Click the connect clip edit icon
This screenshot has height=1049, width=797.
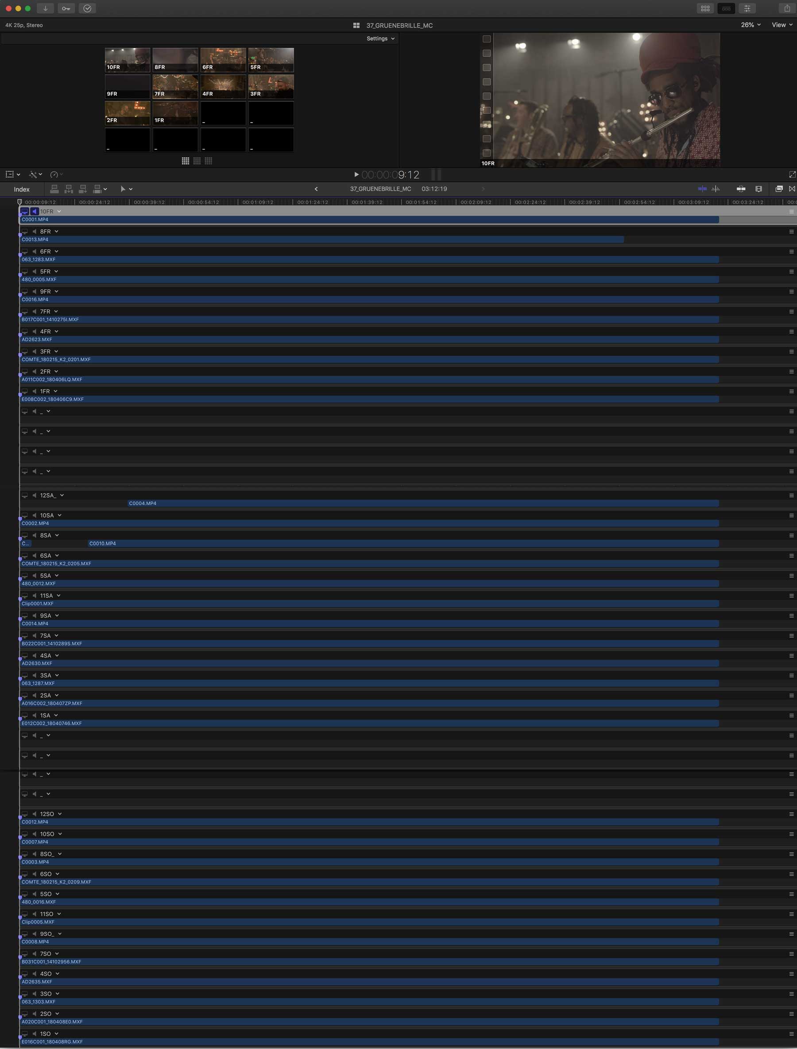tap(54, 189)
